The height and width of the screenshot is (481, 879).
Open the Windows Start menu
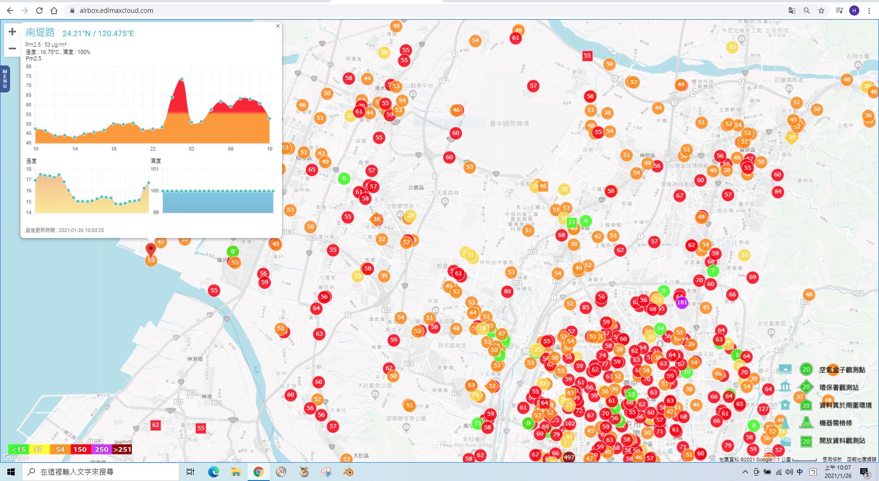click(11, 472)
